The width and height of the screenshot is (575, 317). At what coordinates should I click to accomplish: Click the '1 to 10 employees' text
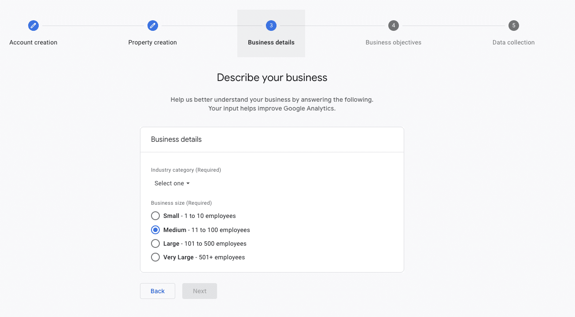210,216
